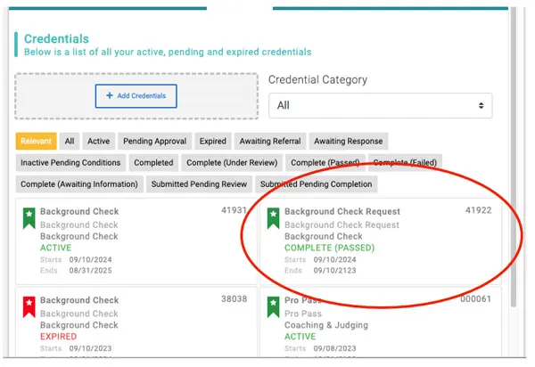Viewport: 535px width, 367px height.
Task: Choose the Awaiting Response filter
Action: [x=348, y=141]
